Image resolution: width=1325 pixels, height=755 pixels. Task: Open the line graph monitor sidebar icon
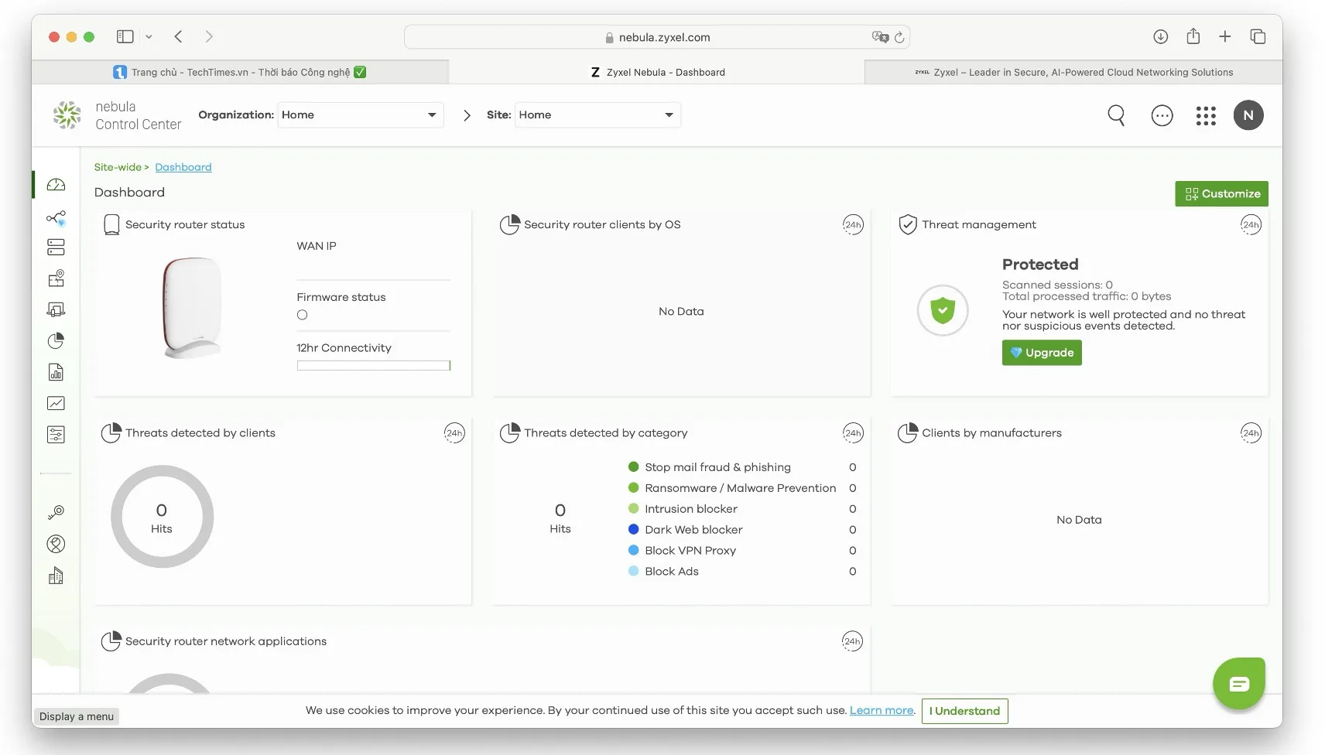coord(56,403)
